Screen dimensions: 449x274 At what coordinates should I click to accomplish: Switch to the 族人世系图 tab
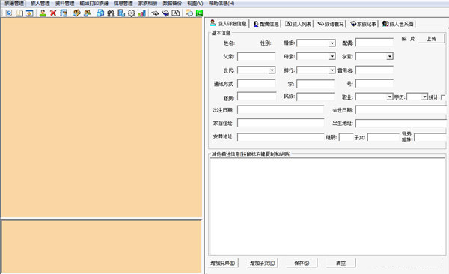pos(398,24)
